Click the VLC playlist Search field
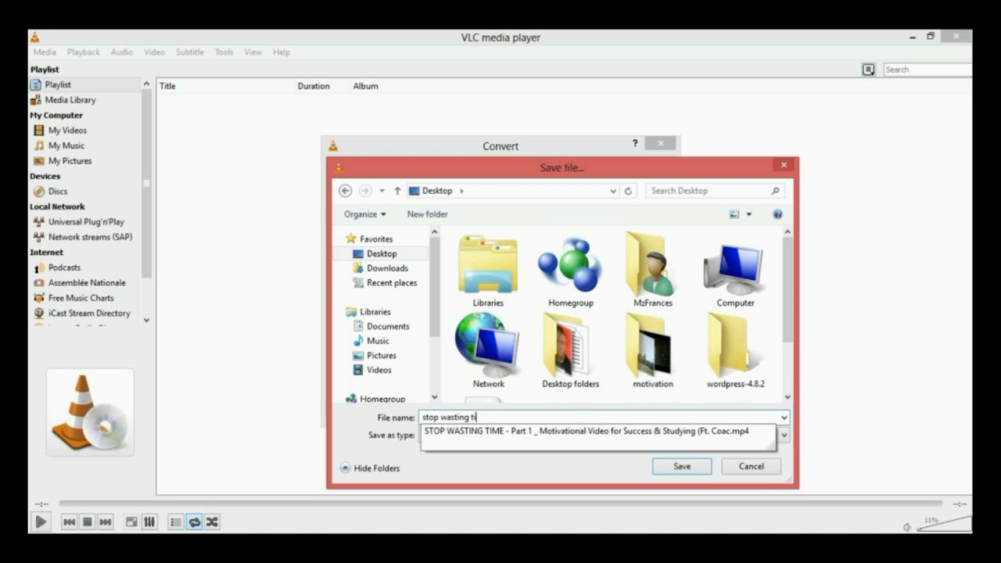 point(927,70)
